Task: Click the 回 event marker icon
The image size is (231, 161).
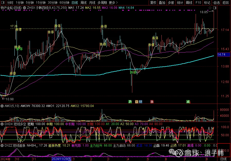Action: (137, 102)
